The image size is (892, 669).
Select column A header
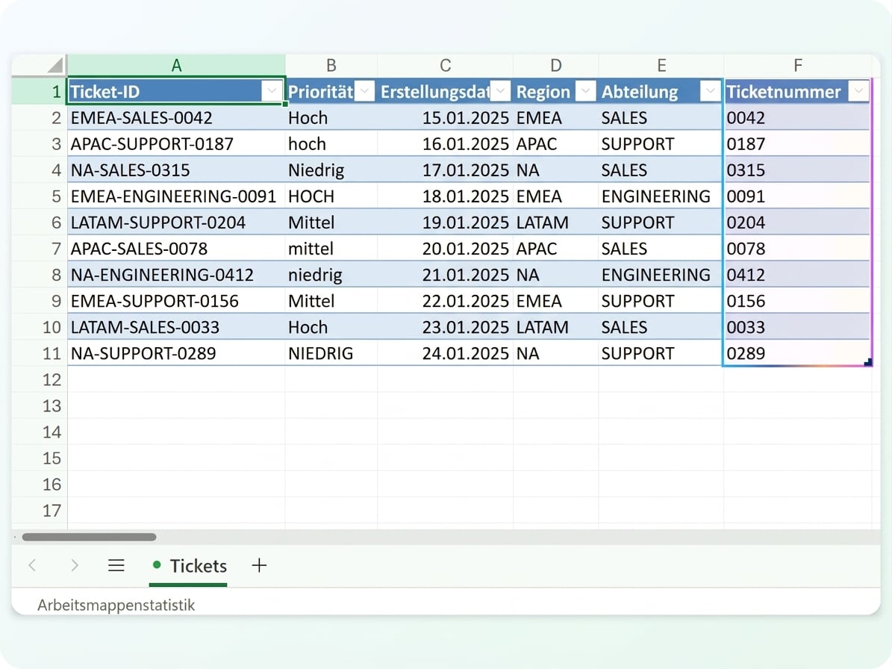(176, 66)
